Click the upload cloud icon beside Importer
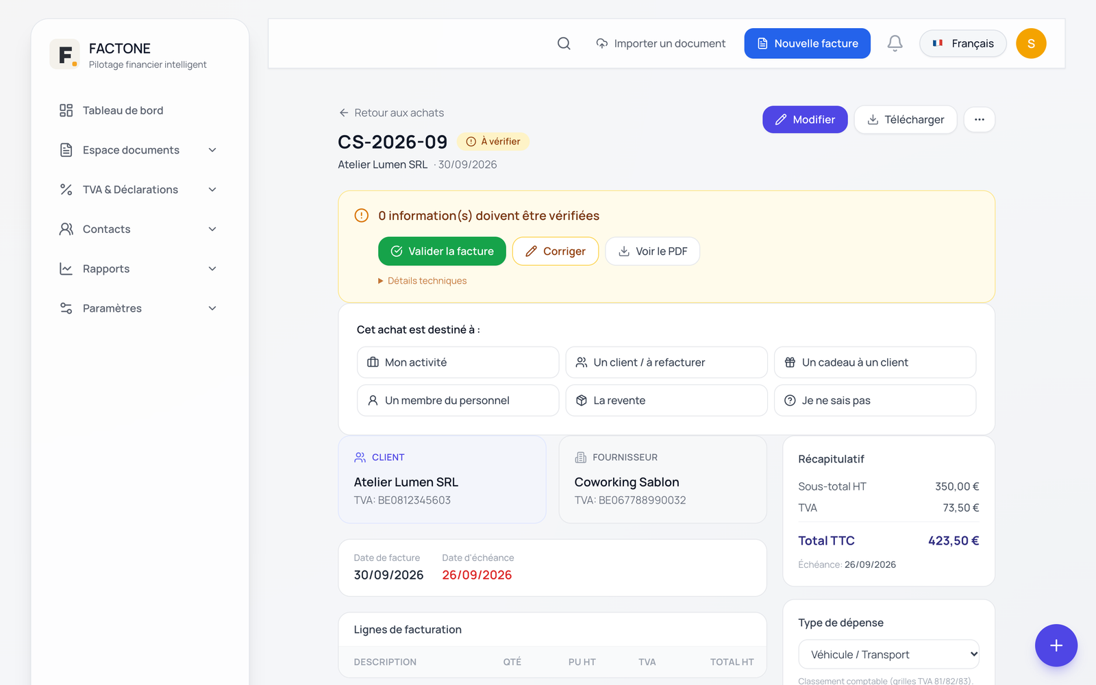The height and width of the screenshot is (685, 1096). point(601,43)
